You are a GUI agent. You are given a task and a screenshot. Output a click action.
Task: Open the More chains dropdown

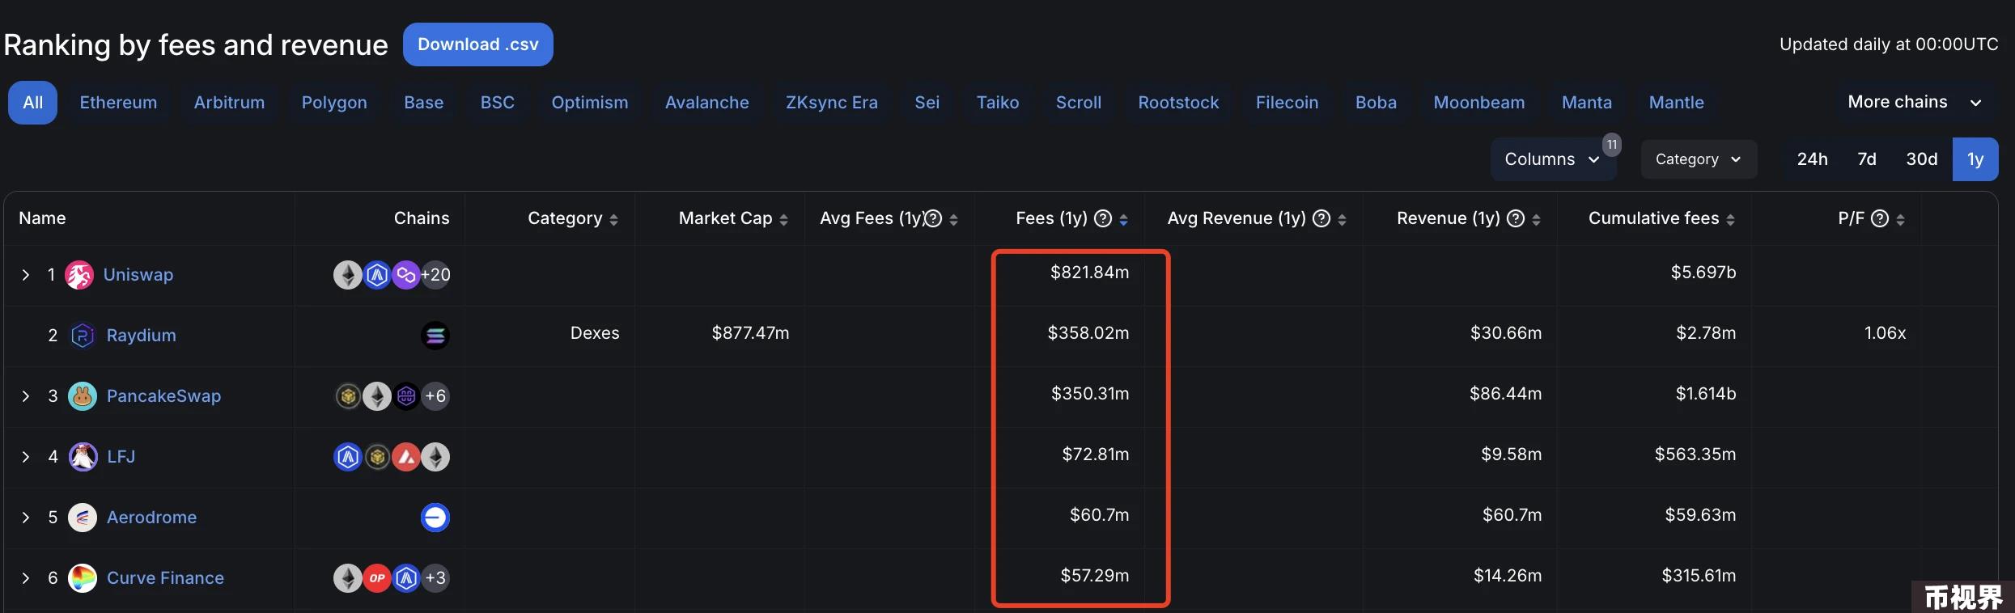point(1915,102)
